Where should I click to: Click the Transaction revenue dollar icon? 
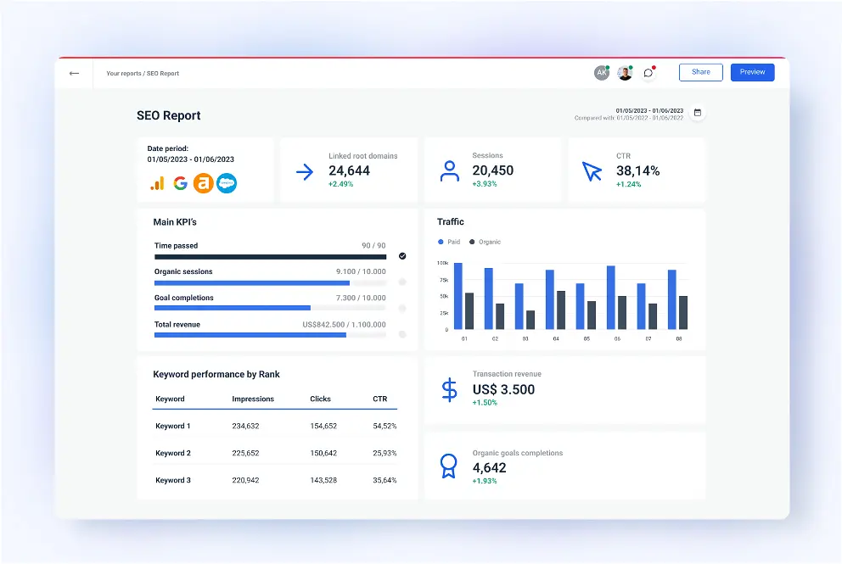(449, 390)
